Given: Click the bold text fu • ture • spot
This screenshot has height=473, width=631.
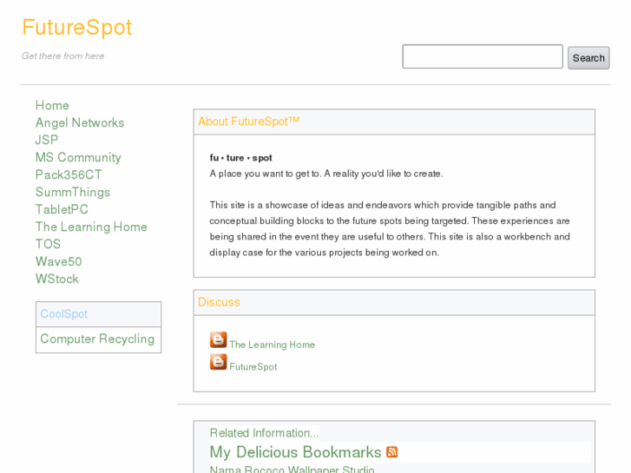Looking at the screenshot, I should click(x=240, y=158).
